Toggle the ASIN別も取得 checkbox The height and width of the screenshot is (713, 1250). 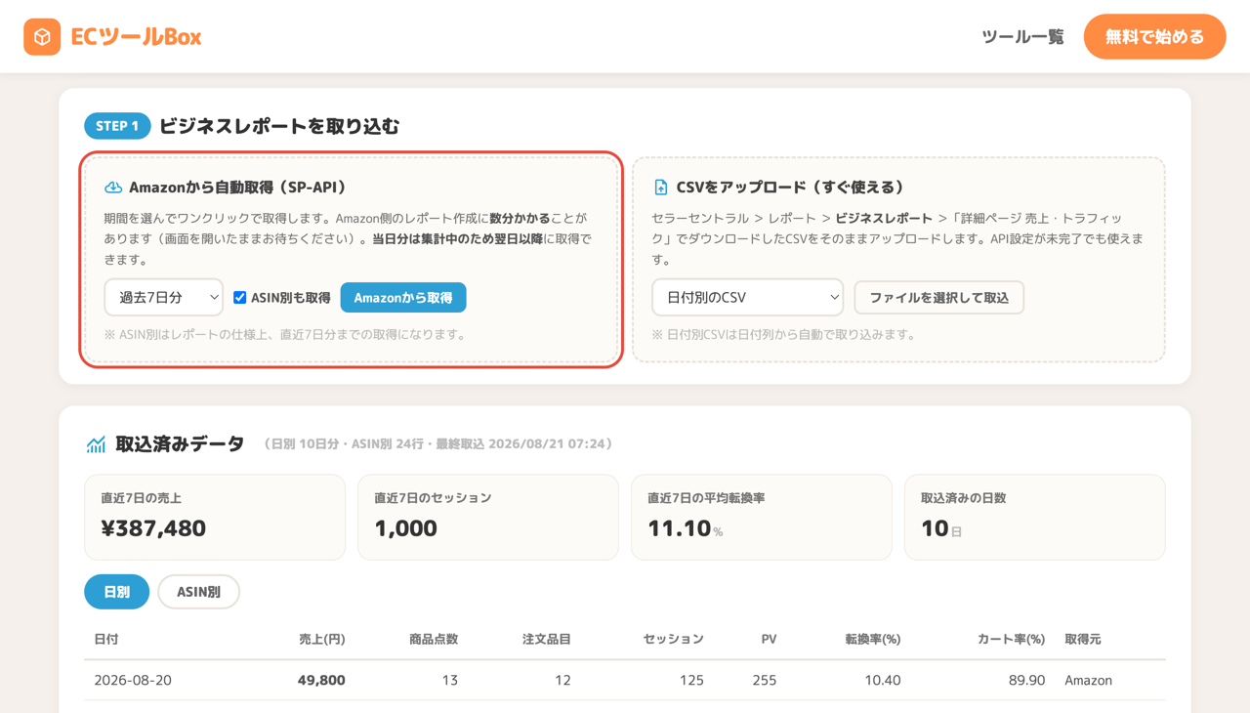click(239, 298)
